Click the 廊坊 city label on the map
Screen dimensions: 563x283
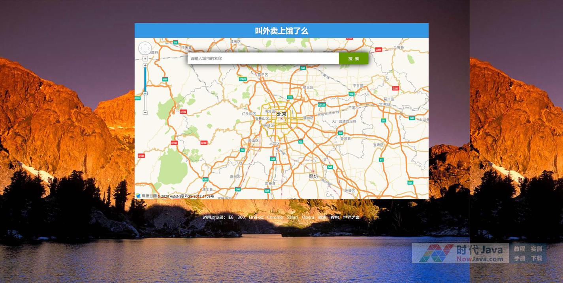313,176
